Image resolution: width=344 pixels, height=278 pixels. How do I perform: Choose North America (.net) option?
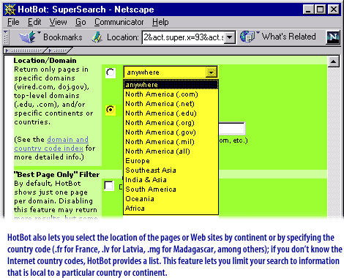click(171, 104)
